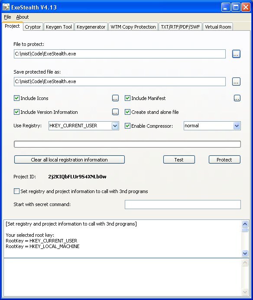Open the Include Manifest browse button
253x300 pixels.
click(x=237, y=98)
